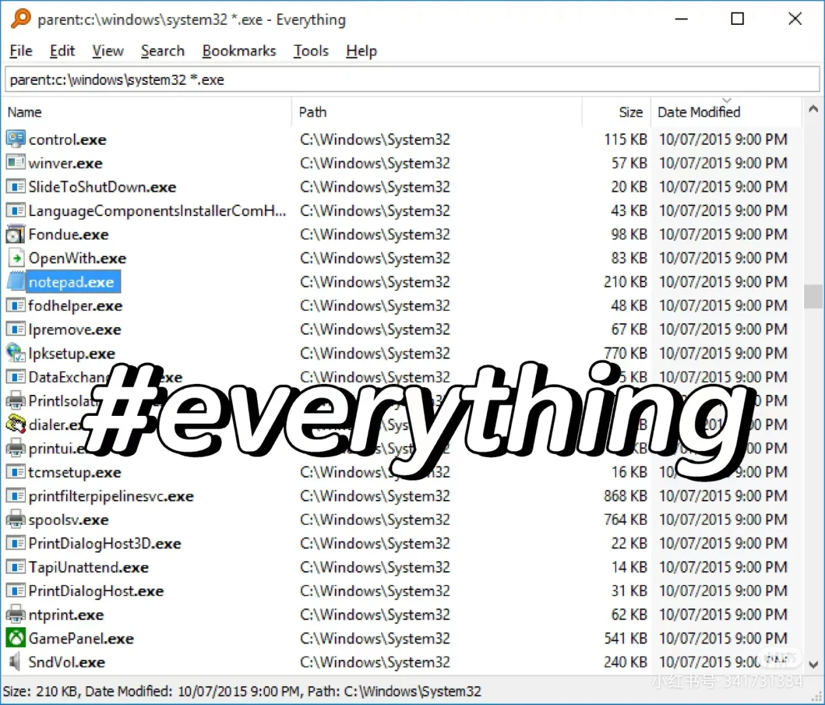The width and height of the screenshot is (825, 705).
Task: Click the scrollbar up arrow
Action: (813, 109)
